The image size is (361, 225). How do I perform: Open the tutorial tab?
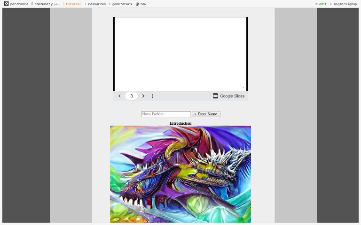(x=73, y=4)
